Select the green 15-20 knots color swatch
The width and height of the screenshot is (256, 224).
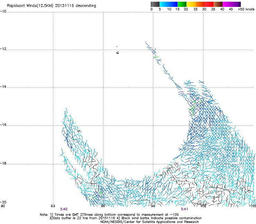click(x=182, y=4)
